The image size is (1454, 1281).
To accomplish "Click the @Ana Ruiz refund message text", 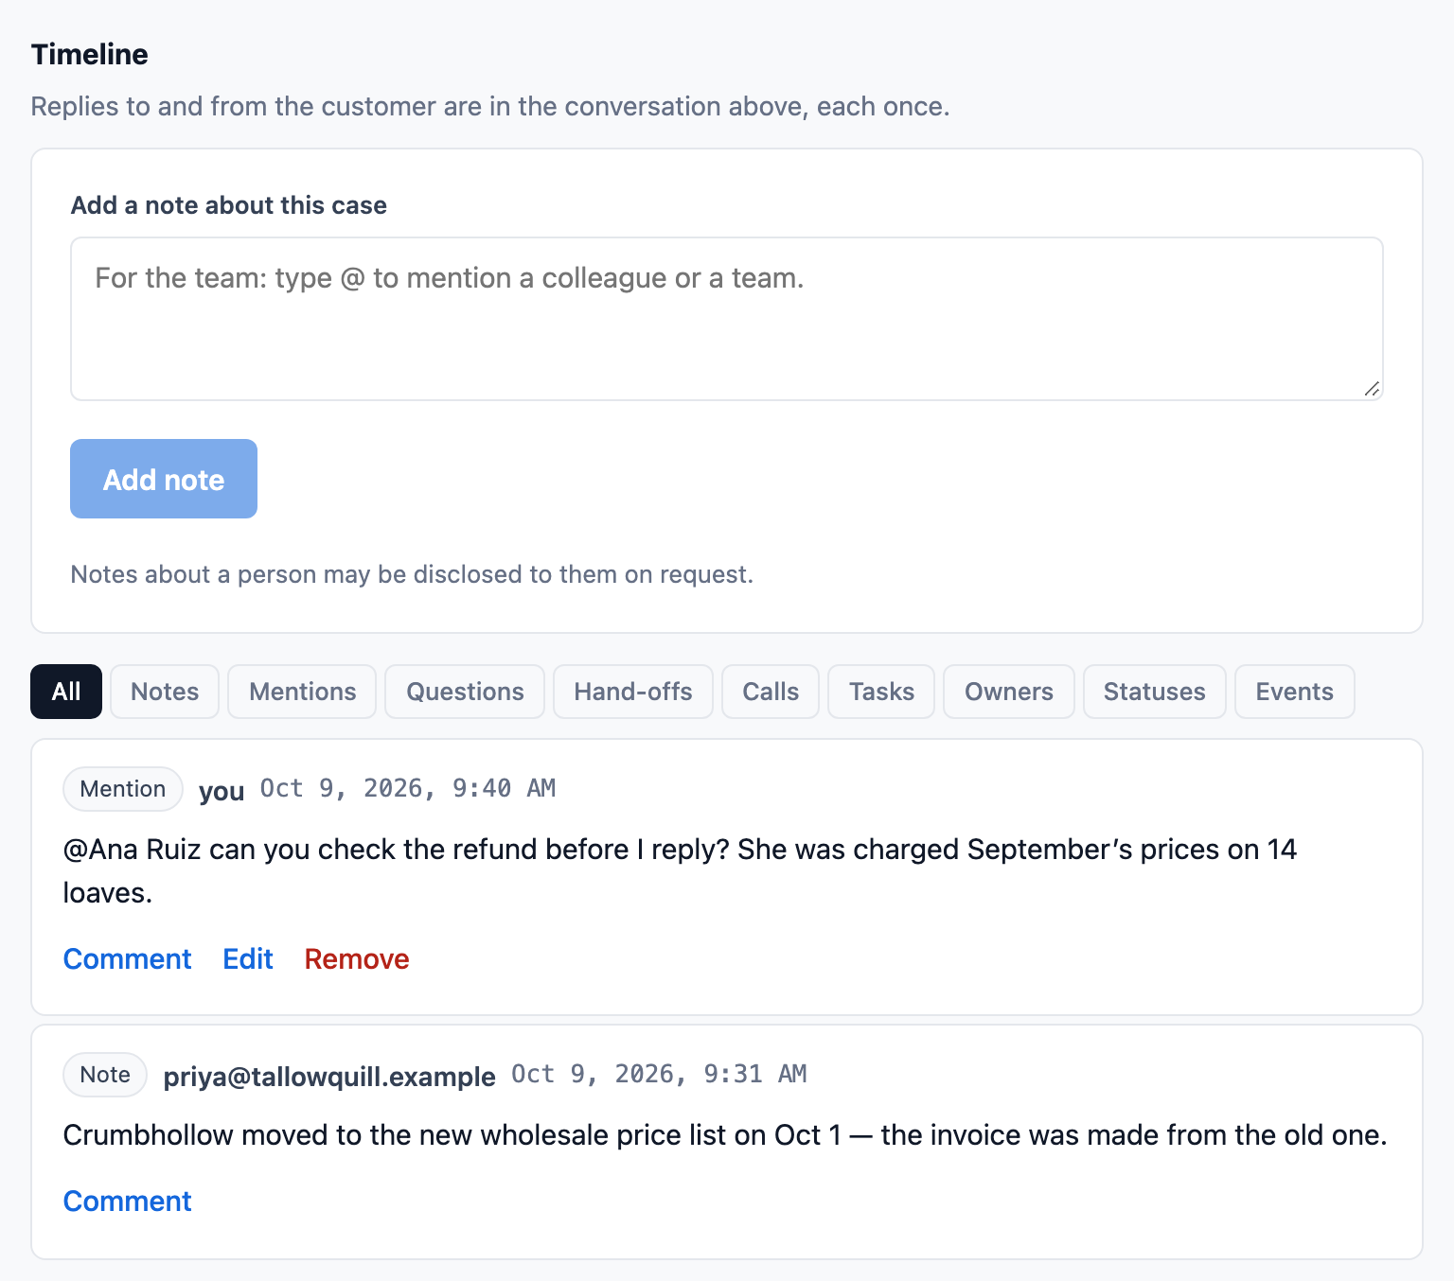I will [x=680, y=871].
